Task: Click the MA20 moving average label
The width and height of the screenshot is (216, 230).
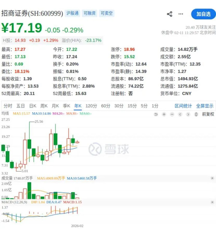Action: point(58,114)
